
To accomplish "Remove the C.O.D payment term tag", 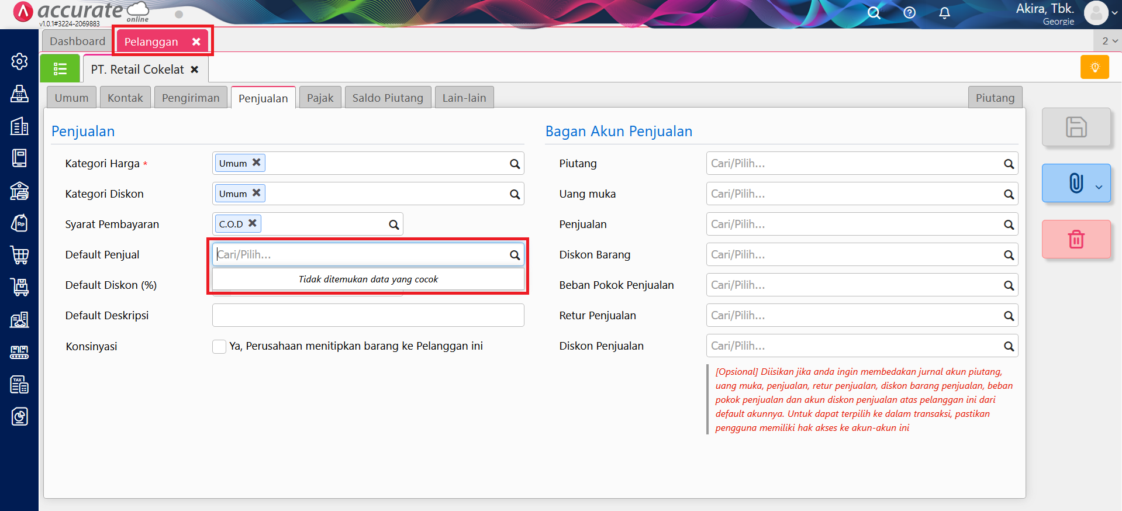I will [x=253, y=223].
